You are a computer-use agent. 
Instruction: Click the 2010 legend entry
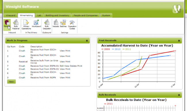(x=116, y=49)
